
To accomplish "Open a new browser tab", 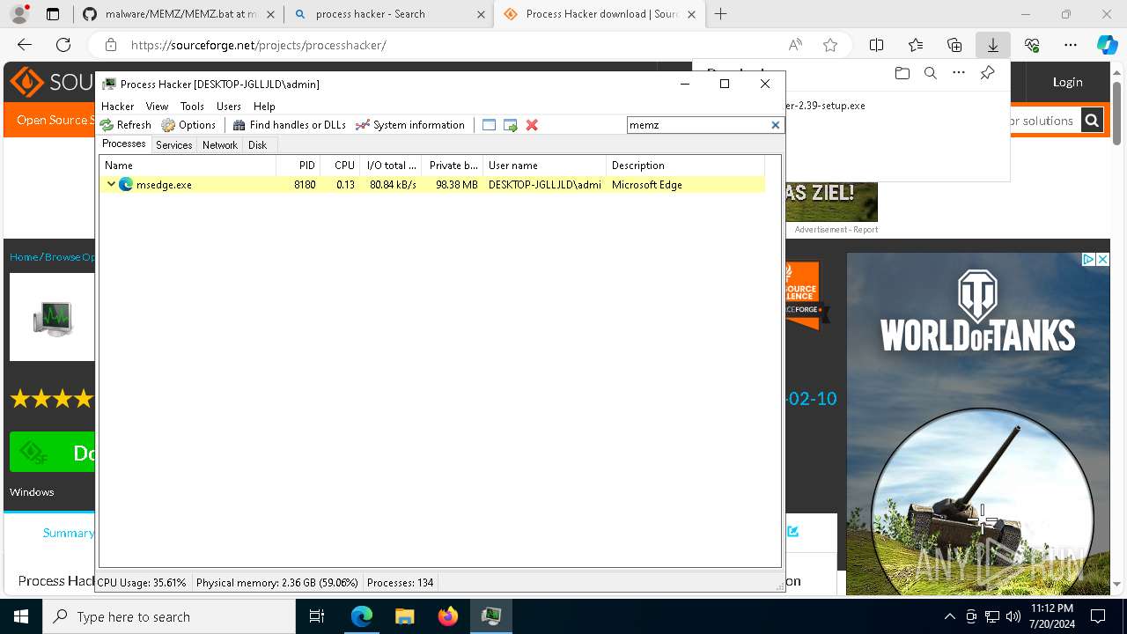I will tap(721, 14).
